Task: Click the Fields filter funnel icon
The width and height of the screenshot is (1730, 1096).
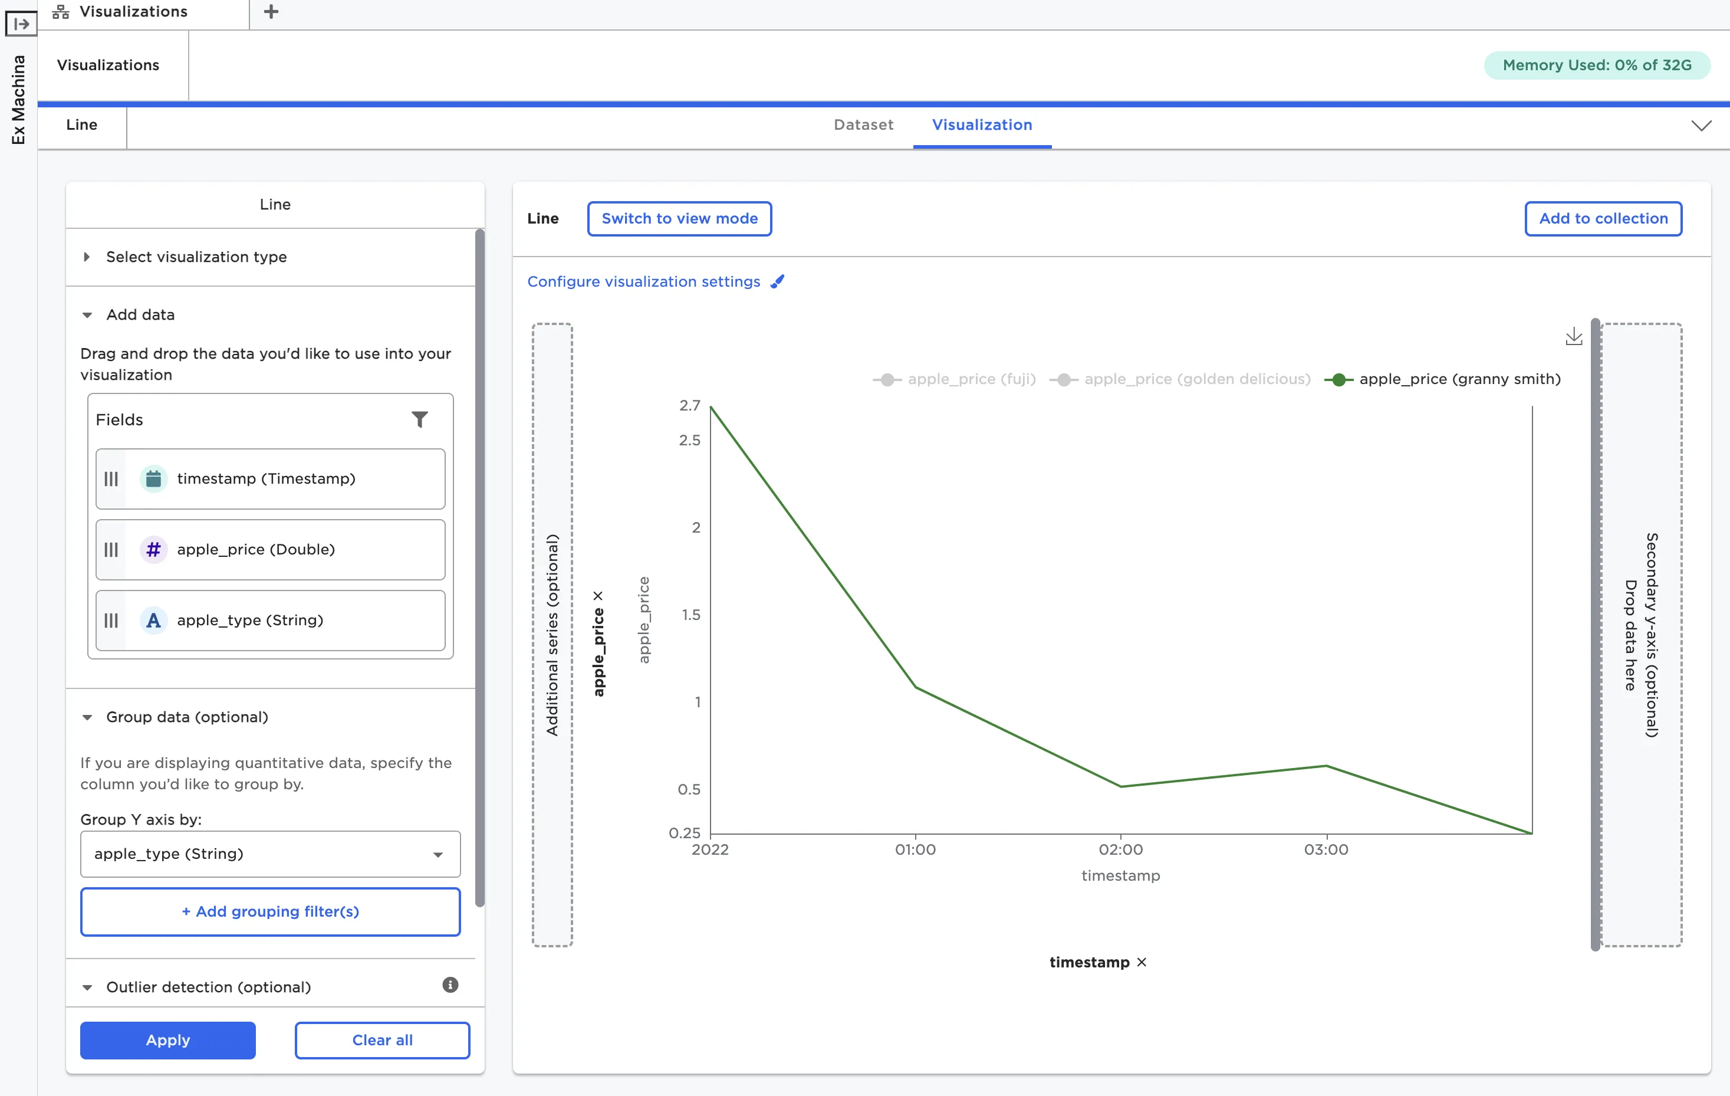Action: [420, 419]
